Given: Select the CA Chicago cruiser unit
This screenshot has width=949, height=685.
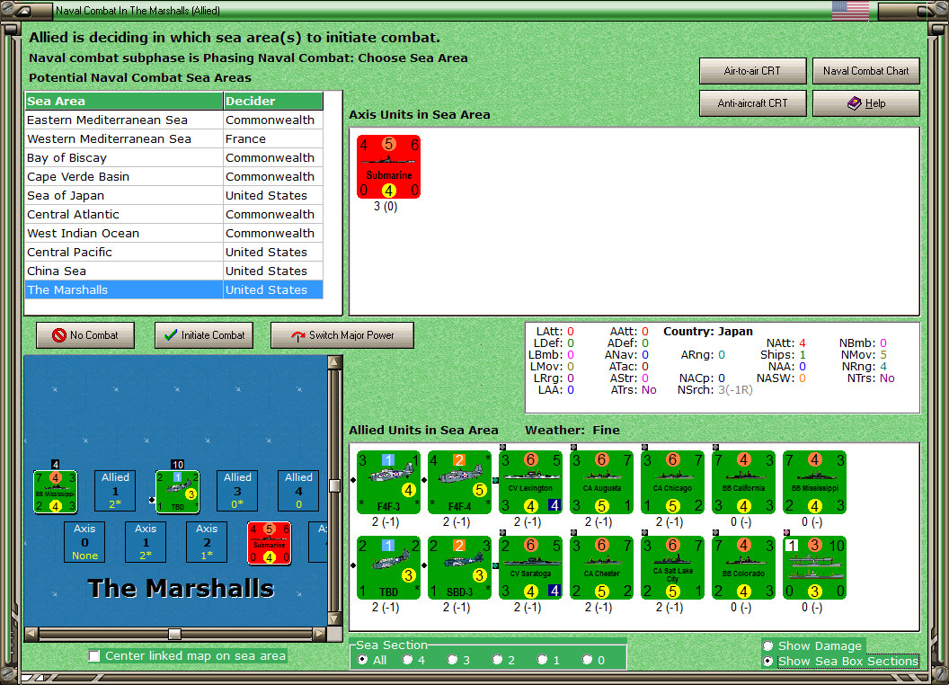Looking at the screenshot, I should point(672,482).
